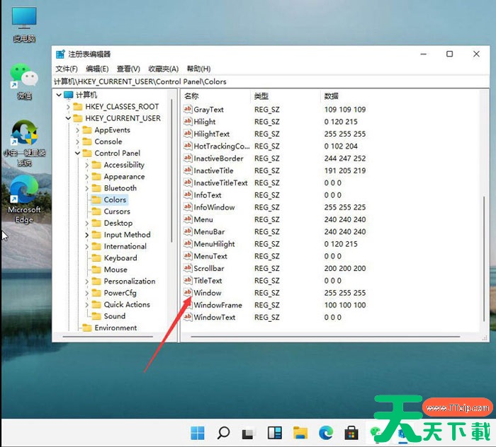Collapse the Control Panel chevron

click(x=78, y=153)
